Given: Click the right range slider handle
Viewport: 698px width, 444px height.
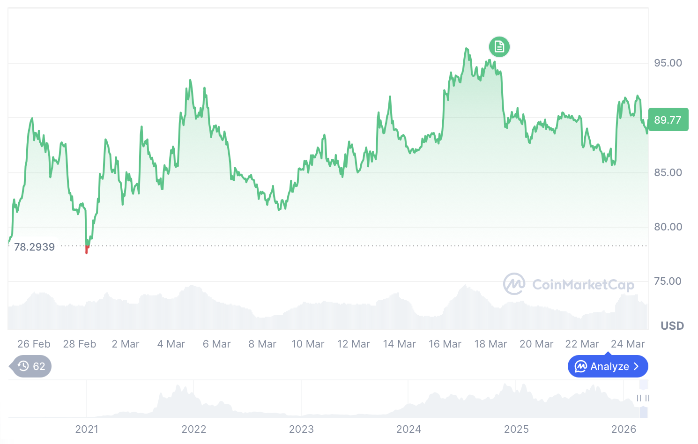Looking at the screenshot, I should click(647, 398).
